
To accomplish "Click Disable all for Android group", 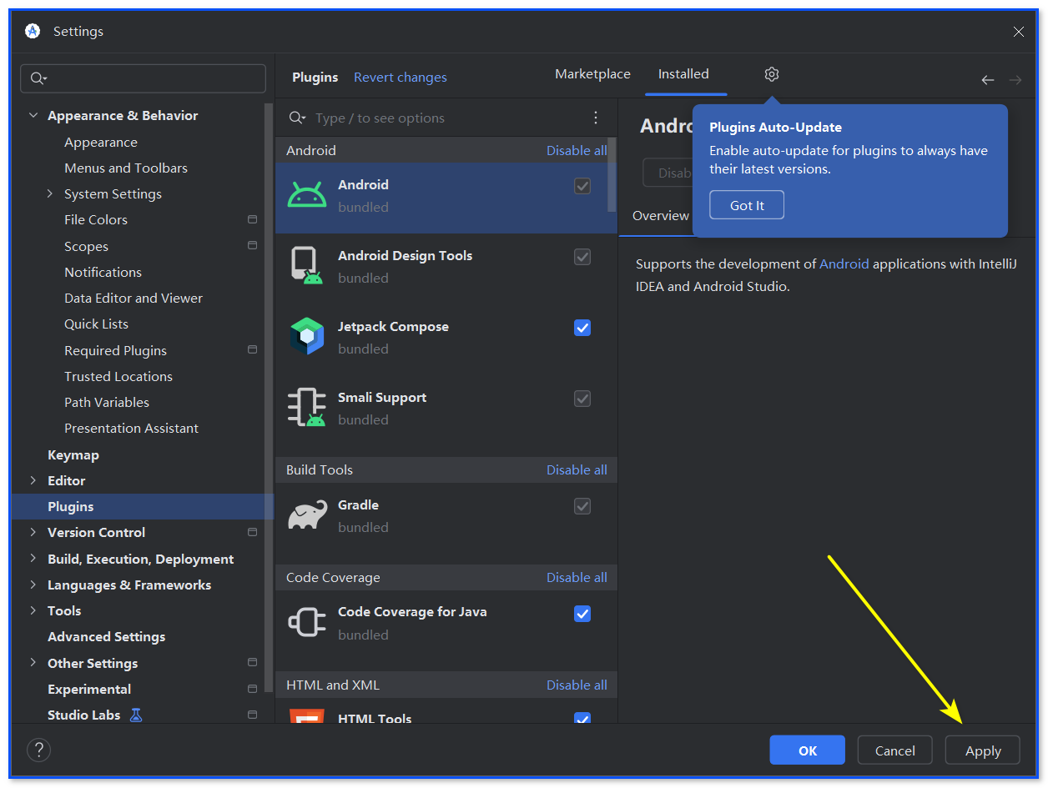I will coord(577,150).
